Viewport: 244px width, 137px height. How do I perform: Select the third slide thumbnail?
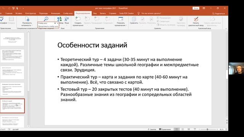coord(12,73)
